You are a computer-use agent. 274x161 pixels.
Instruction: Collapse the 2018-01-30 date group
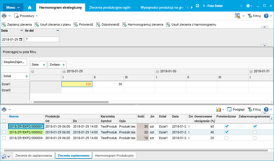[x=157, y=71]
